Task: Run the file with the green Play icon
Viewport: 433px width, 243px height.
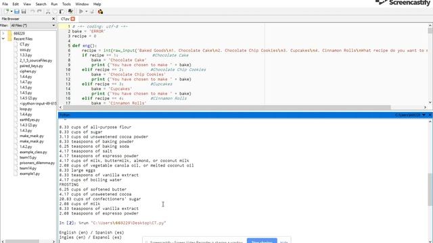Action: click(x=81, y=11)
